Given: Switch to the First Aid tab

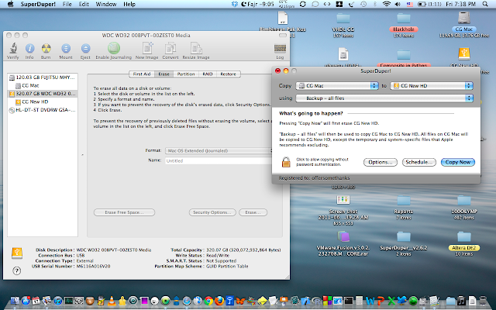Looking at the screenshot, I should click(x=142, y=74).
